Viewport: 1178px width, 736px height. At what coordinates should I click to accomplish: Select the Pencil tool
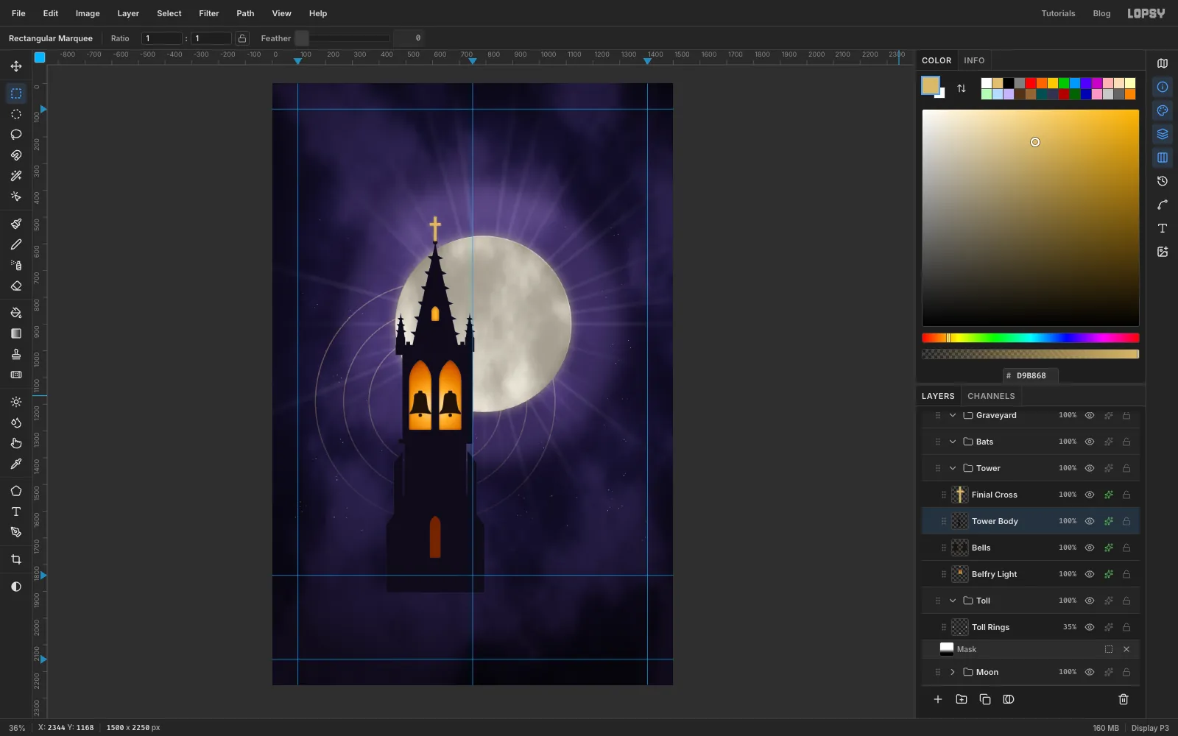pyautogui.click(x=15, y=244)
